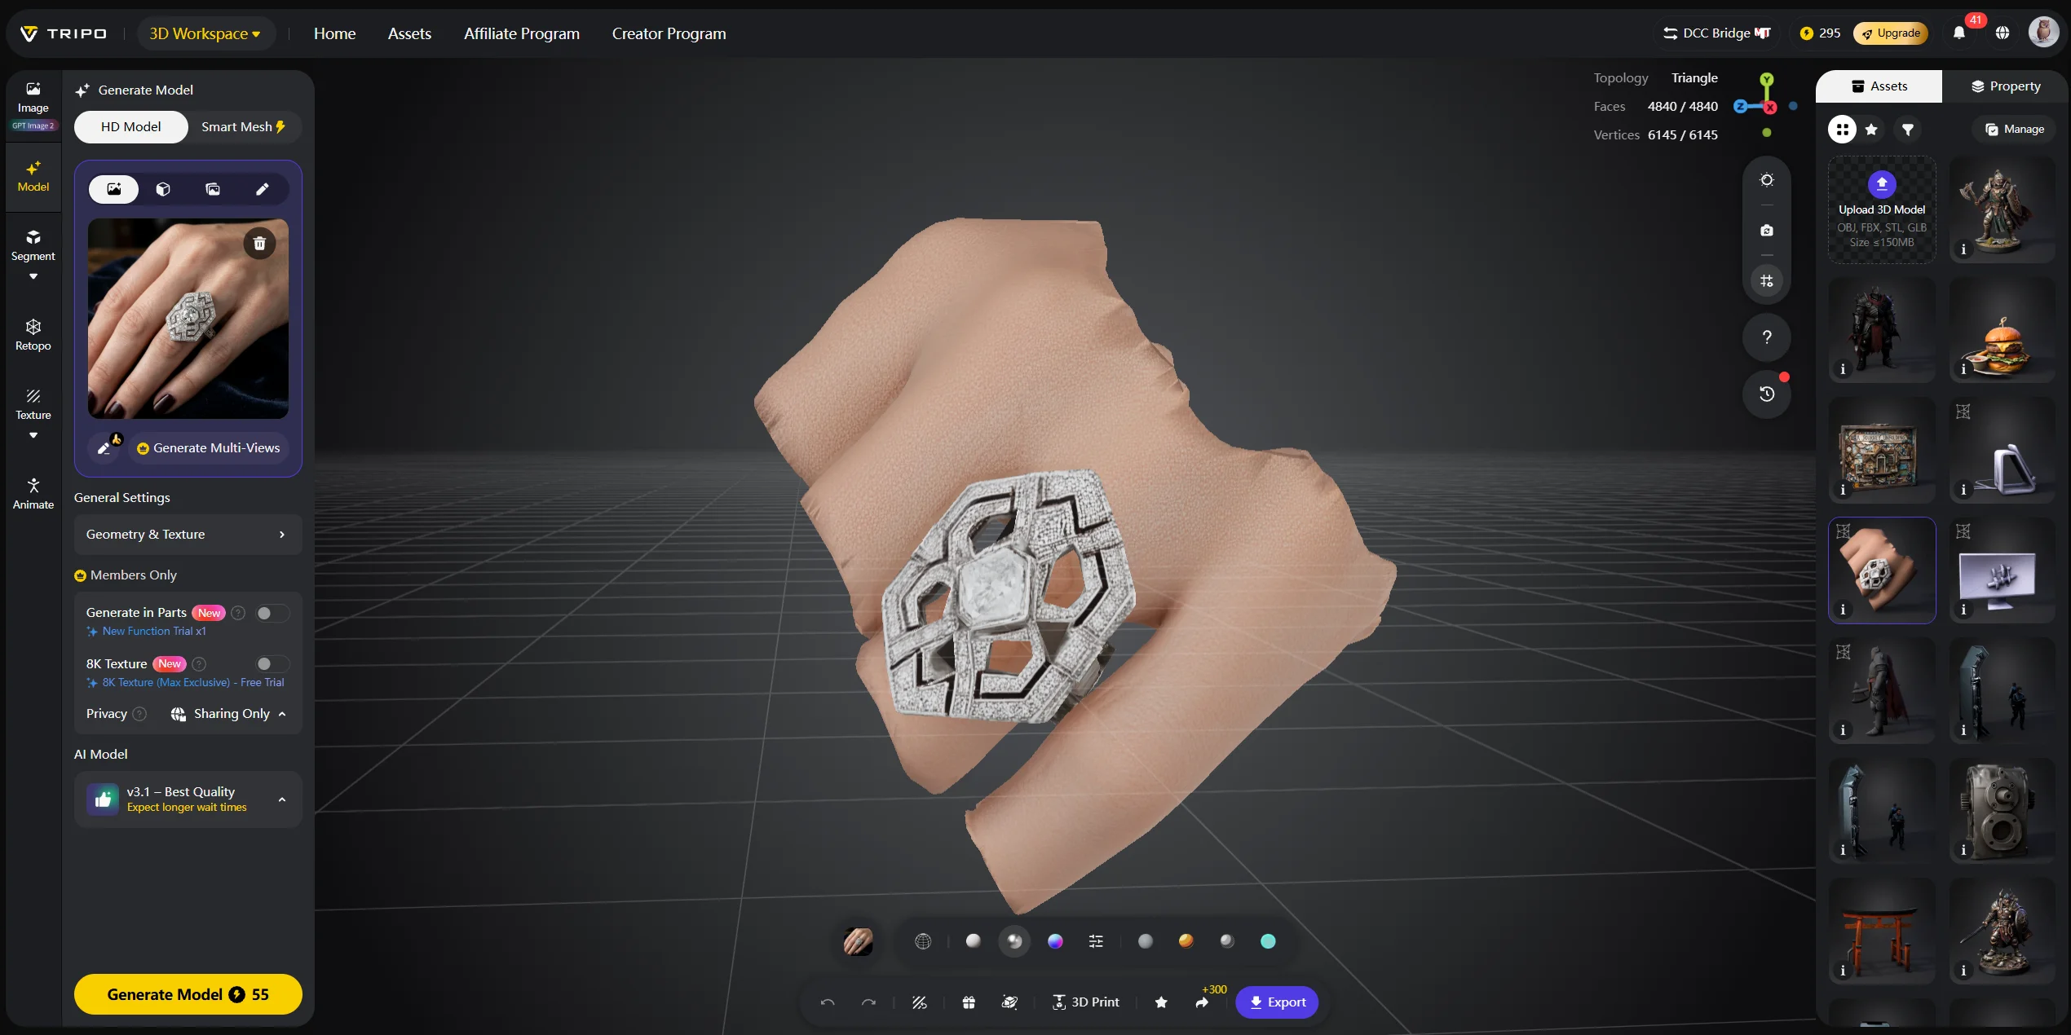The height and width of the screenshot is (1035, 2071).
Task: Click the favorite star in bottom toolbar
Action: tap(1161, 1002)
